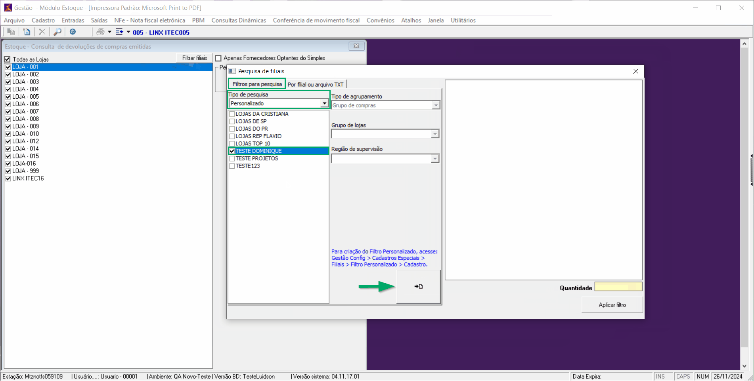Click the NUM status bar indicator
The image size is (754, 381).
coord(703,376)
